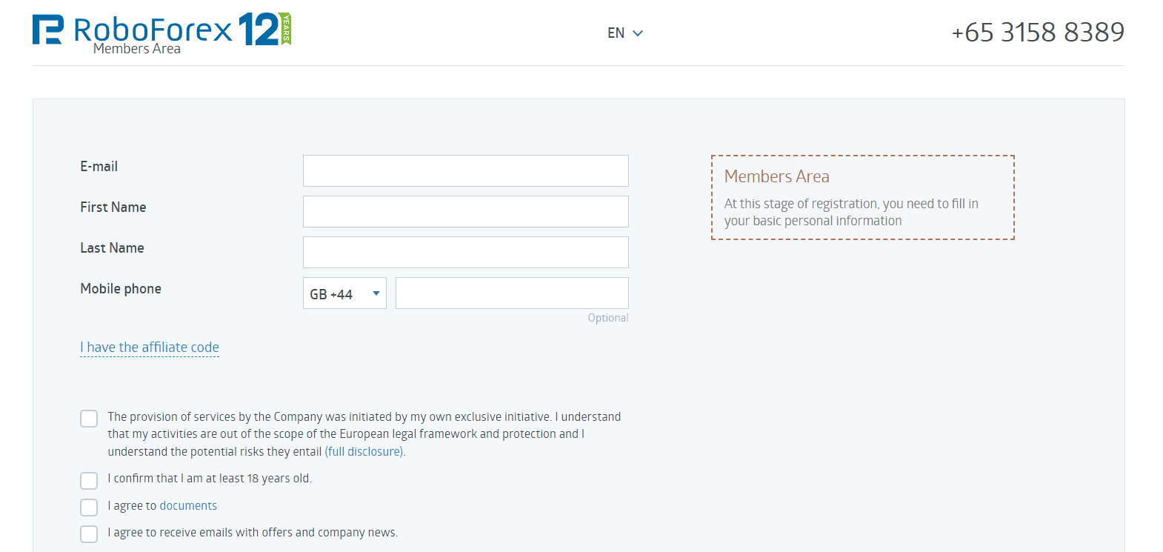The width and height of the screenshot is (1163, 552).
Task: Click the 12 Years anniversary badge
Action: point(264,30)
